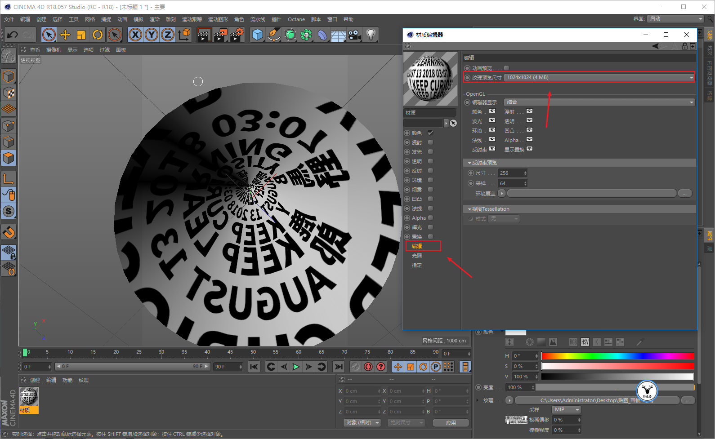Click Render View clapperboard icon

(204, 35)
